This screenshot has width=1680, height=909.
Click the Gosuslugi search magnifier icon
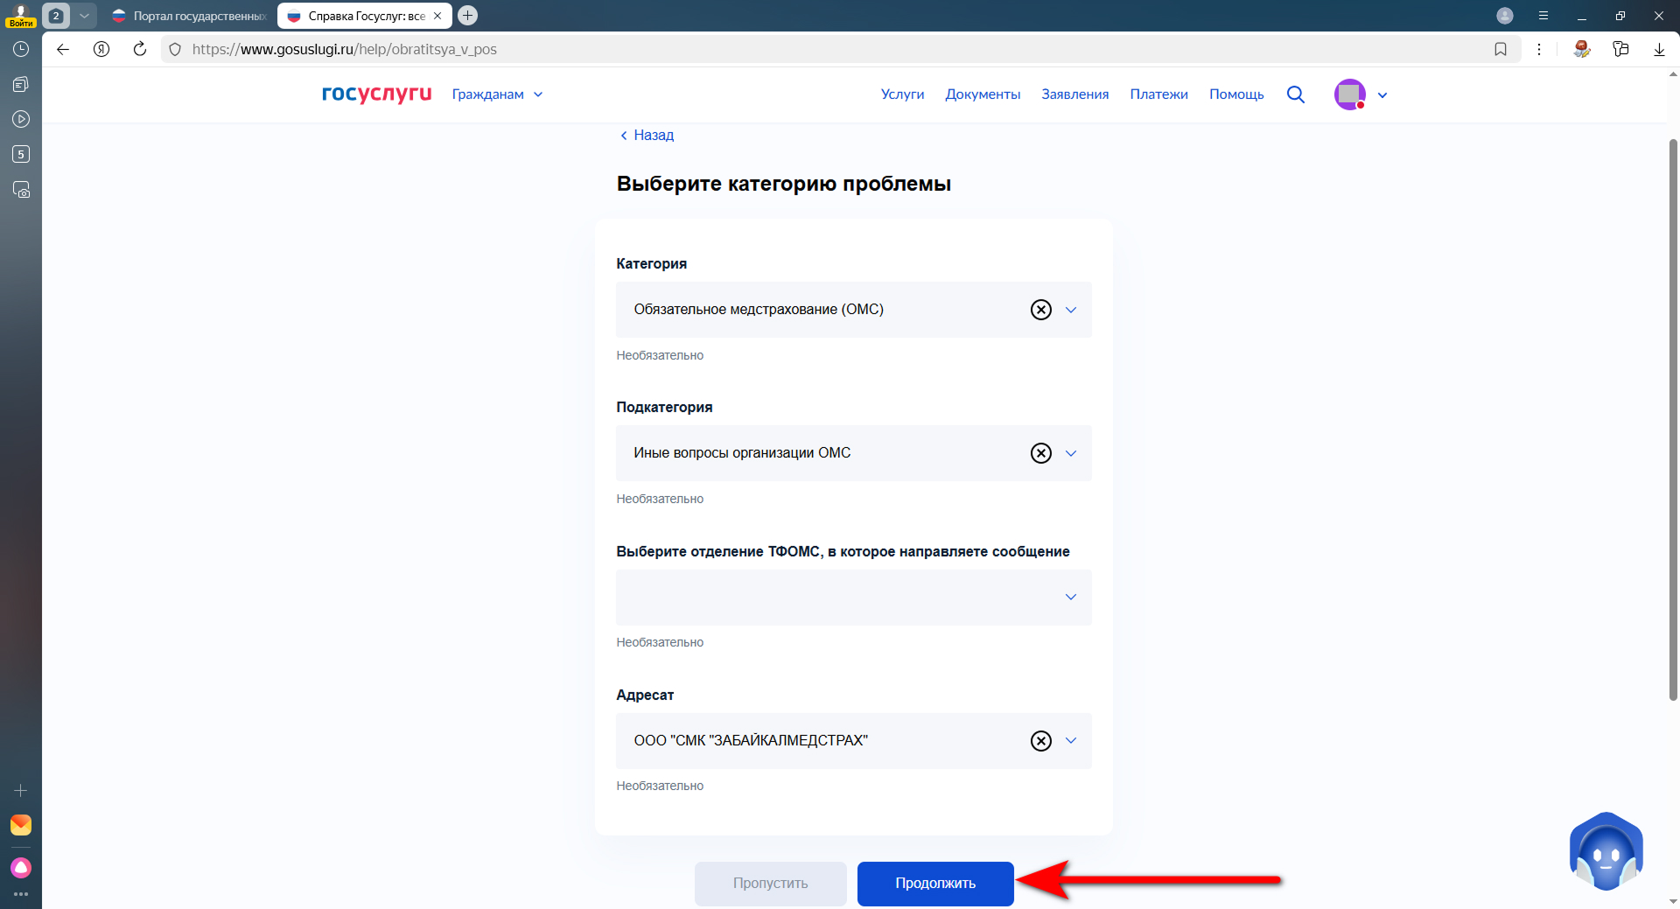pyautogui.click(x=1295, y=94)
